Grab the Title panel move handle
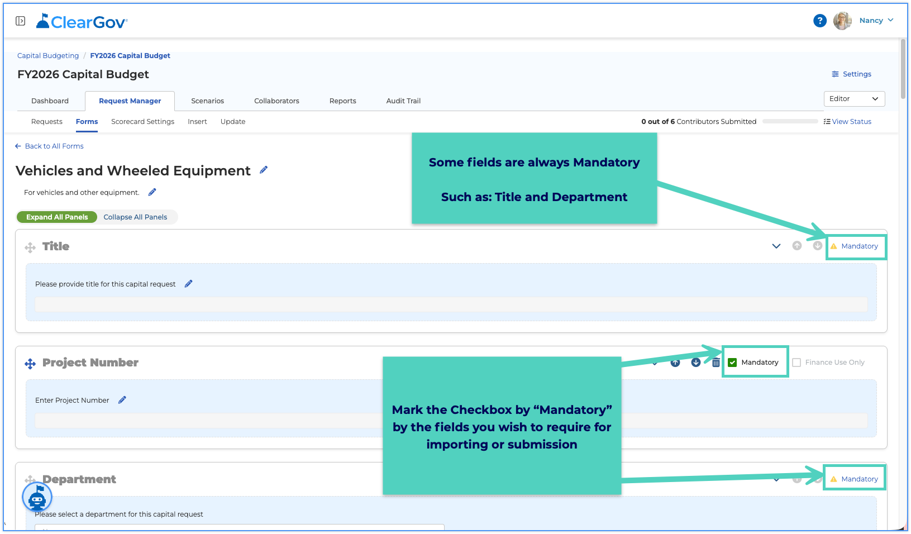This screenshot has width=911, height=534. [30, 247]
